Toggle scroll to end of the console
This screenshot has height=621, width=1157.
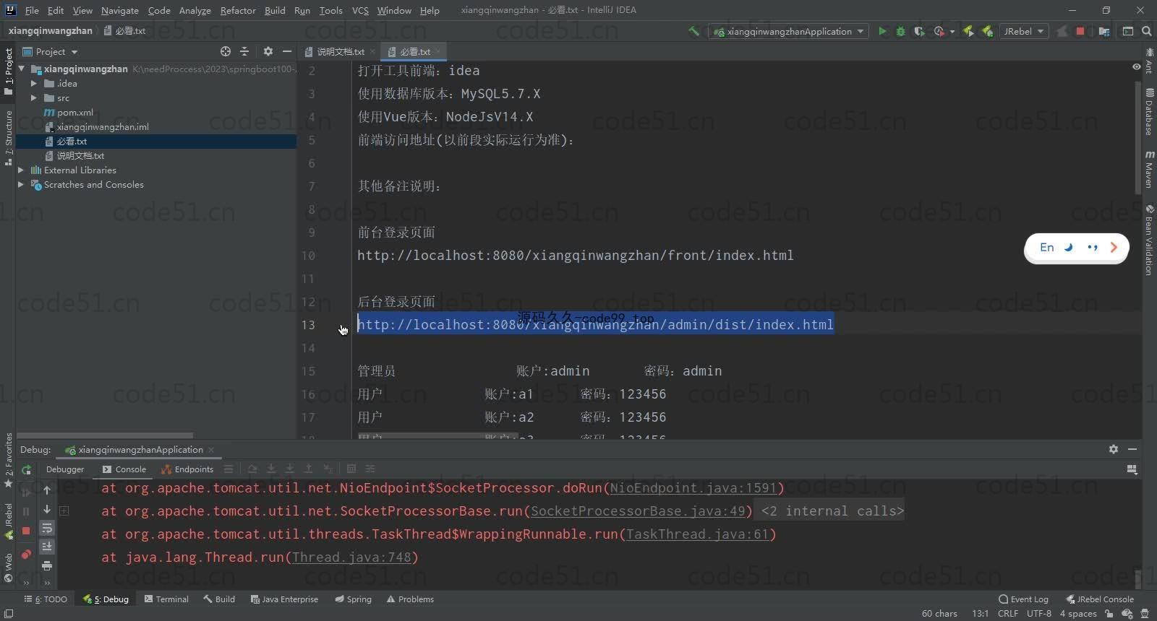pyautogui.click(x=47, y=547)
